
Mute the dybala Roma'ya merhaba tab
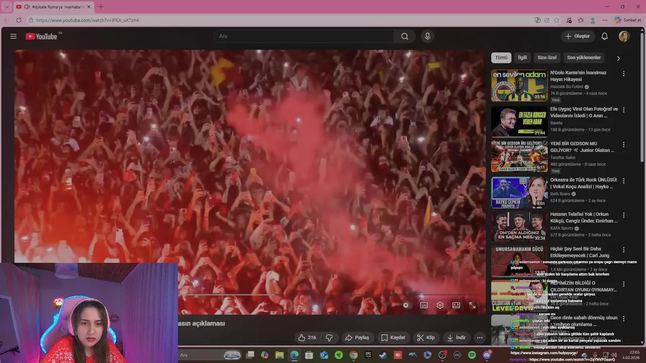point(26,7)
